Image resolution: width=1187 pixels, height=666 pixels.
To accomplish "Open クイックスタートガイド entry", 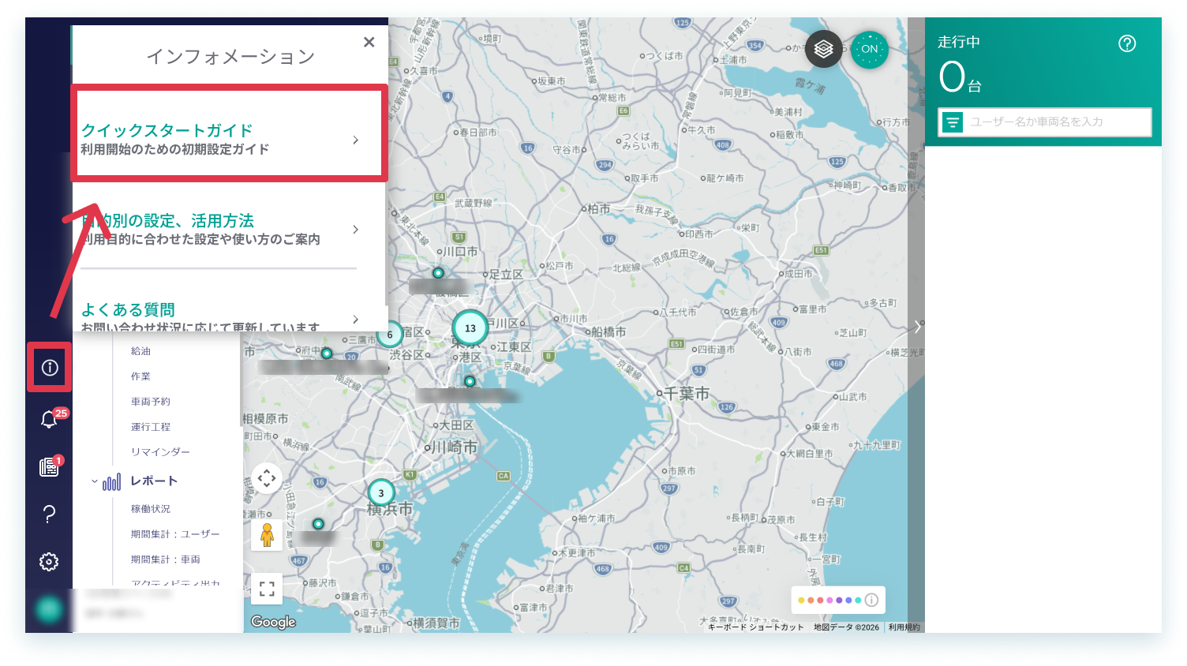I will point(229,134).
